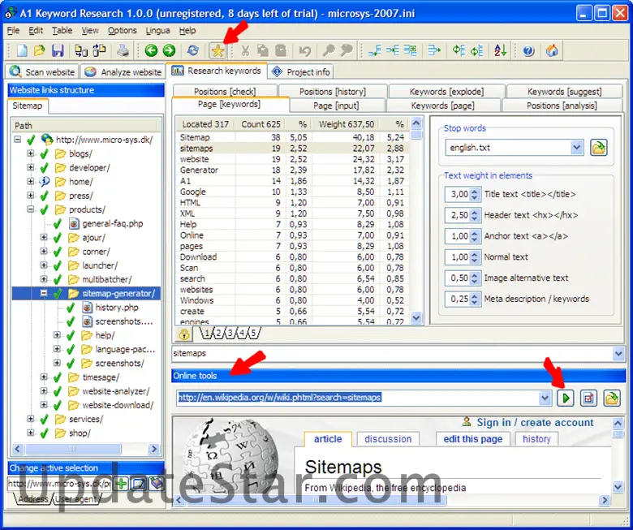Click the book icon in Change active selection

point(156,483)
